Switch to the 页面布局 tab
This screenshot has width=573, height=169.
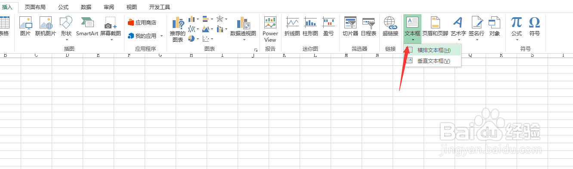(35, 7)
